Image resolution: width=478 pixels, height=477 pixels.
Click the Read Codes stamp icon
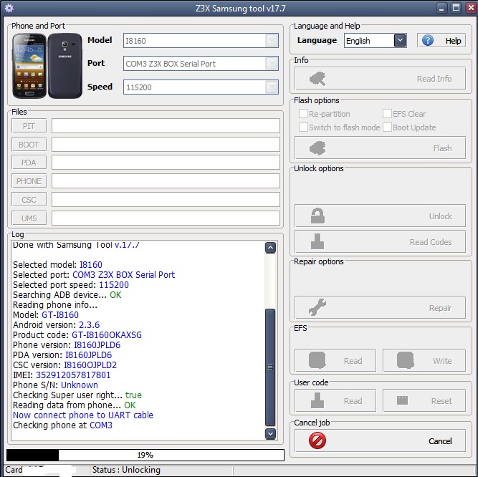[x=317, y=241]
